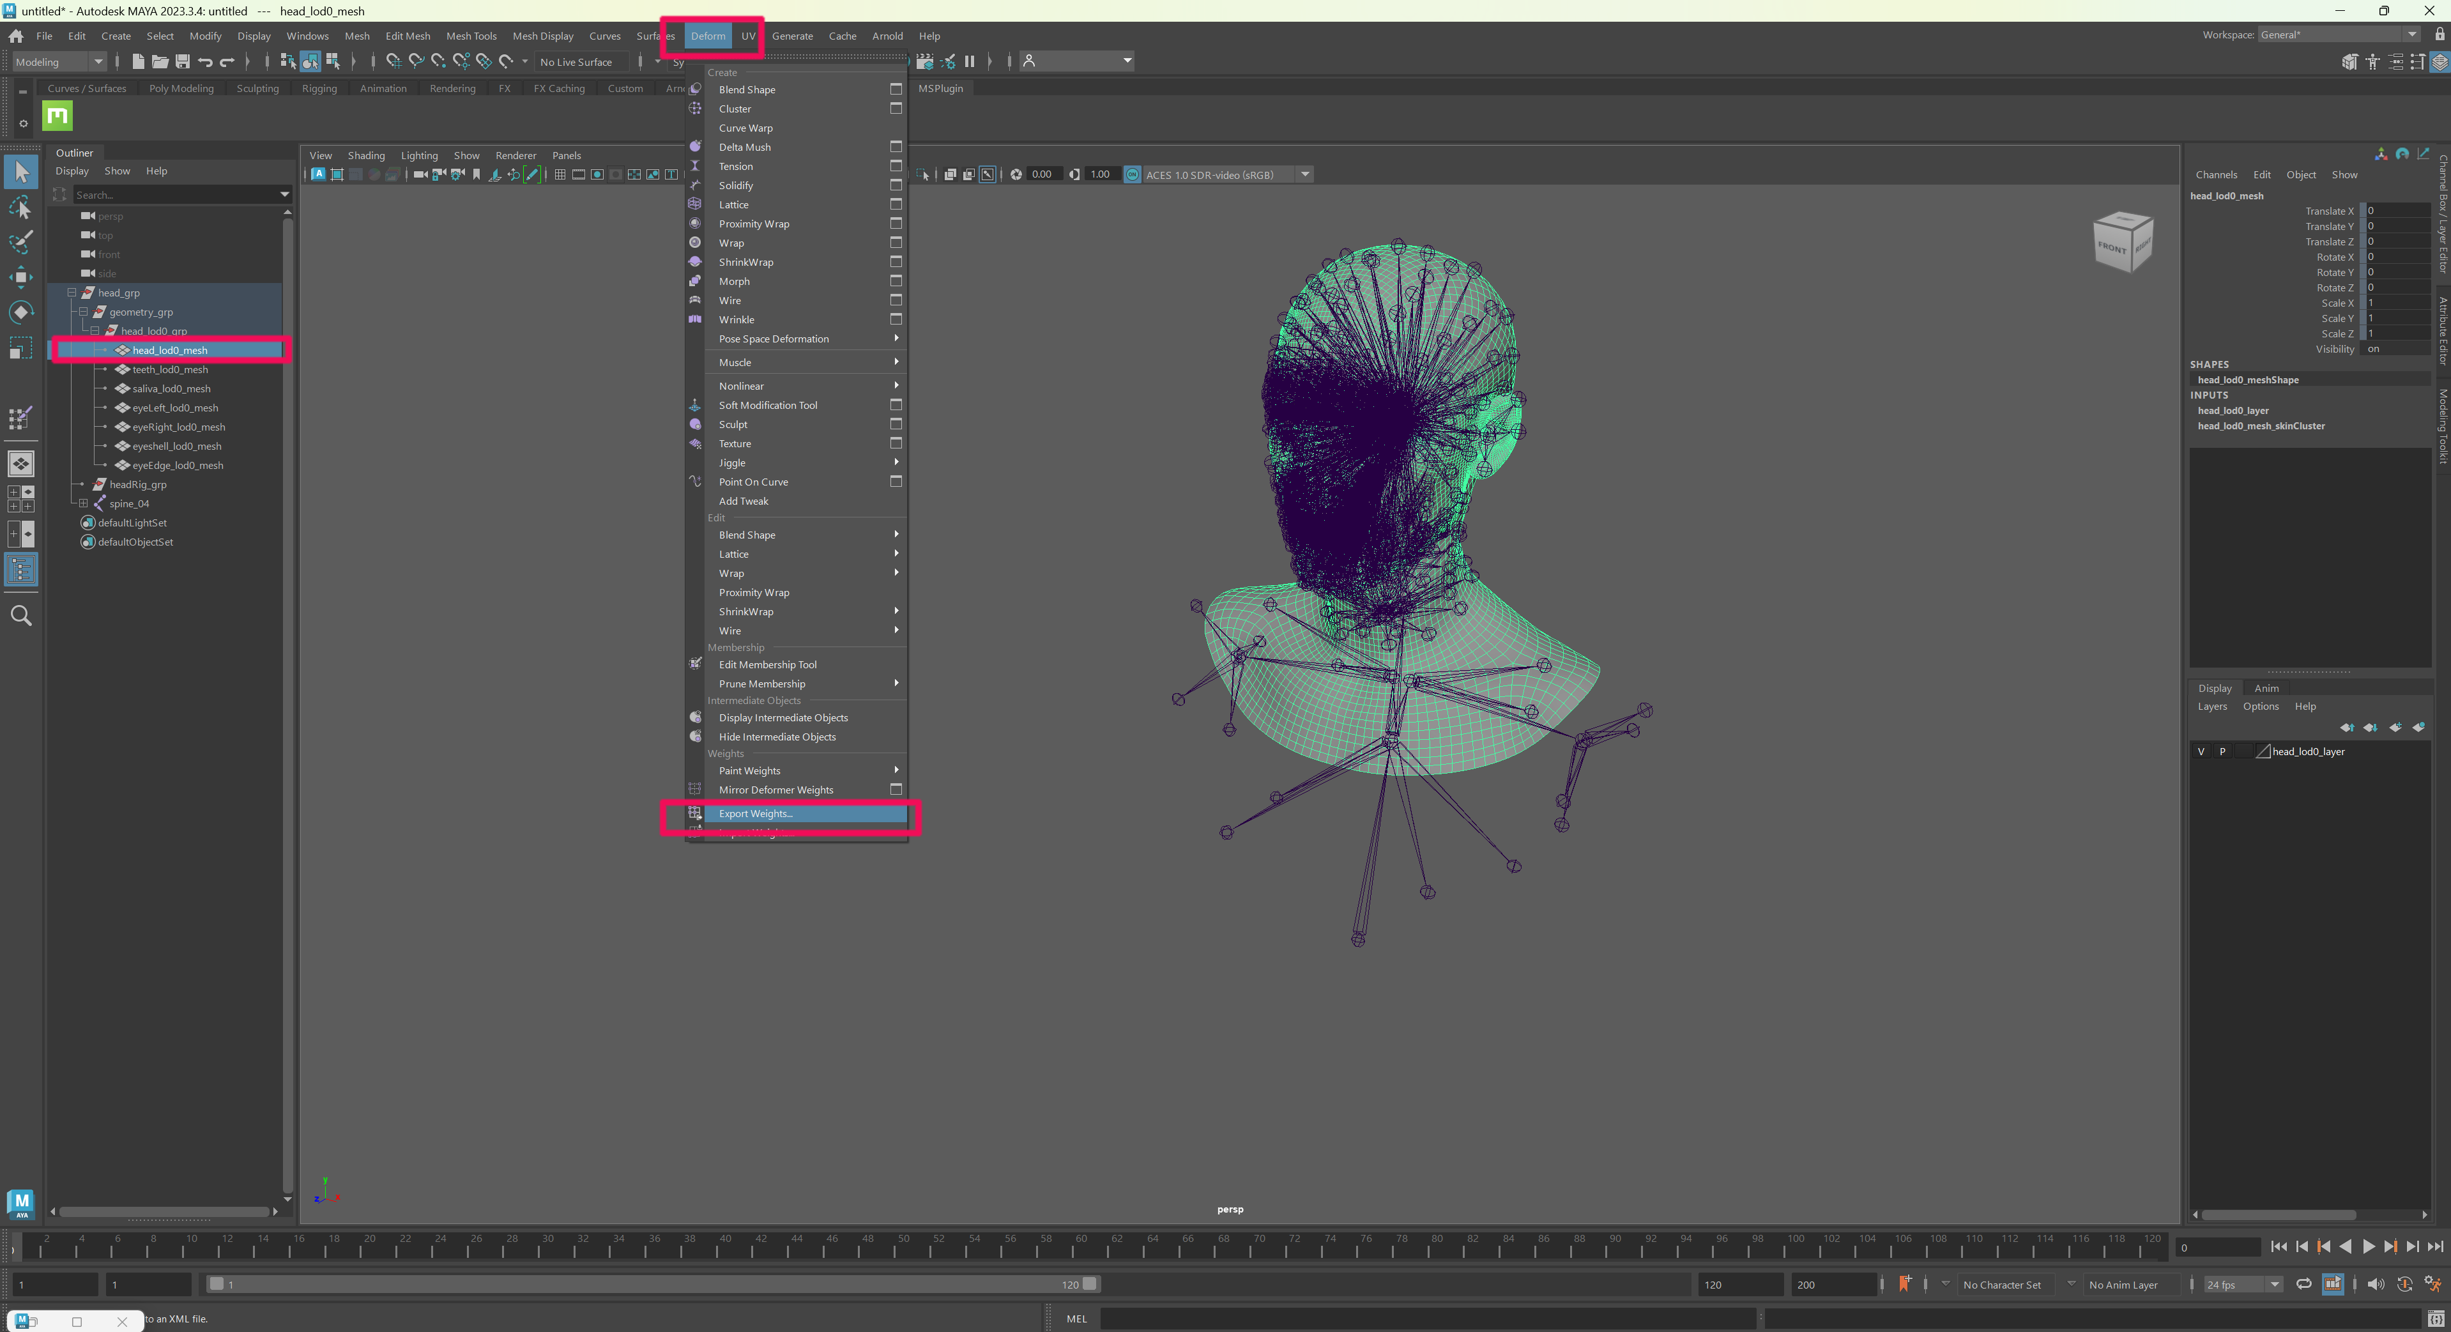Click head_lod0_mesh_skinCluster input node
The image size is (2451, 1332).
pos(2261,426)
